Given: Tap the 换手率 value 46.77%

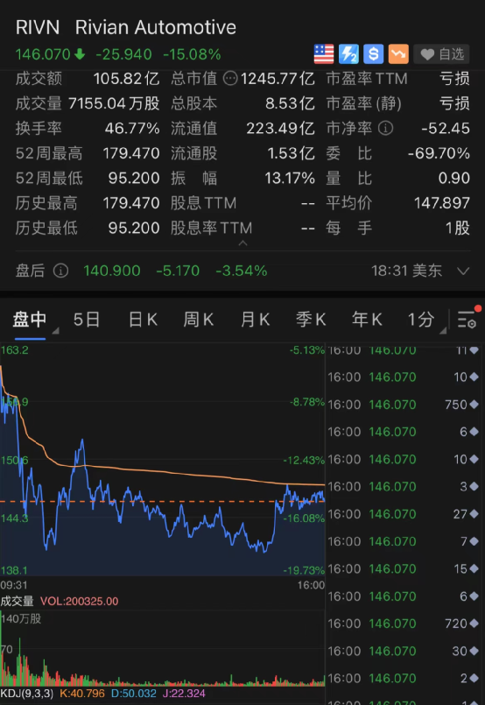Looking at the screenshot, I should 132,129.
